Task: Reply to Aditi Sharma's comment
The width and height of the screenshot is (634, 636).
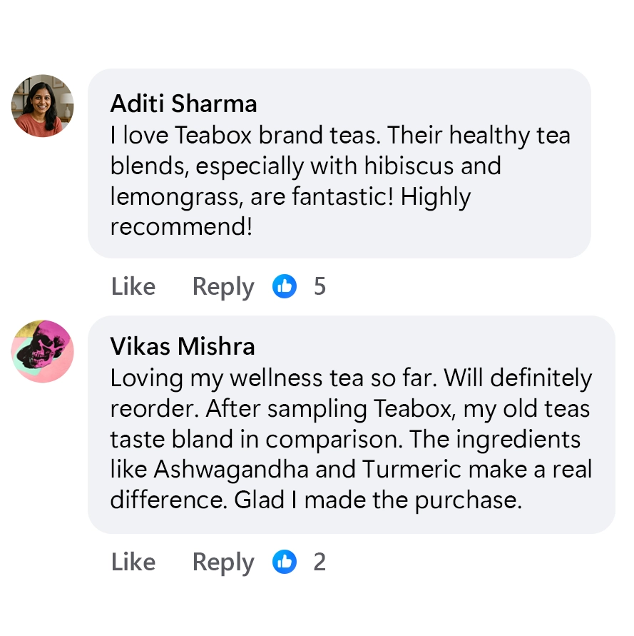Action: (223, 288)
